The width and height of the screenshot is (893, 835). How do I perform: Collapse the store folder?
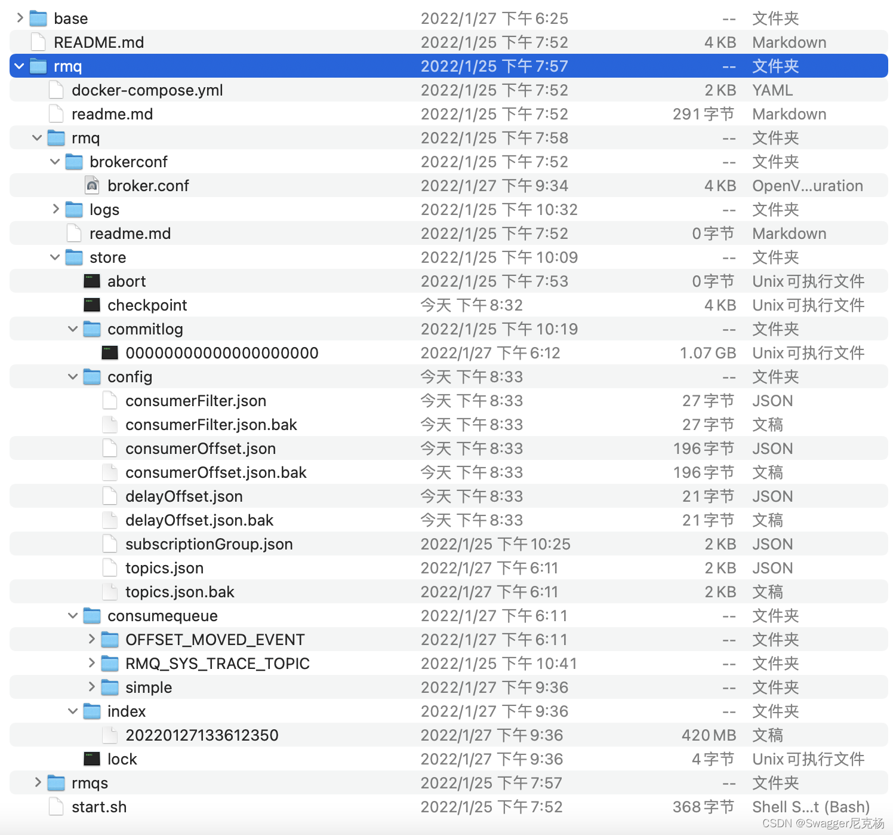(55, 257)
